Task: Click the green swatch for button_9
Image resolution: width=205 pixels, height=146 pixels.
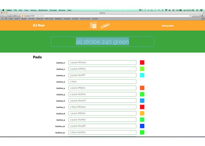Action: point(142,120)
